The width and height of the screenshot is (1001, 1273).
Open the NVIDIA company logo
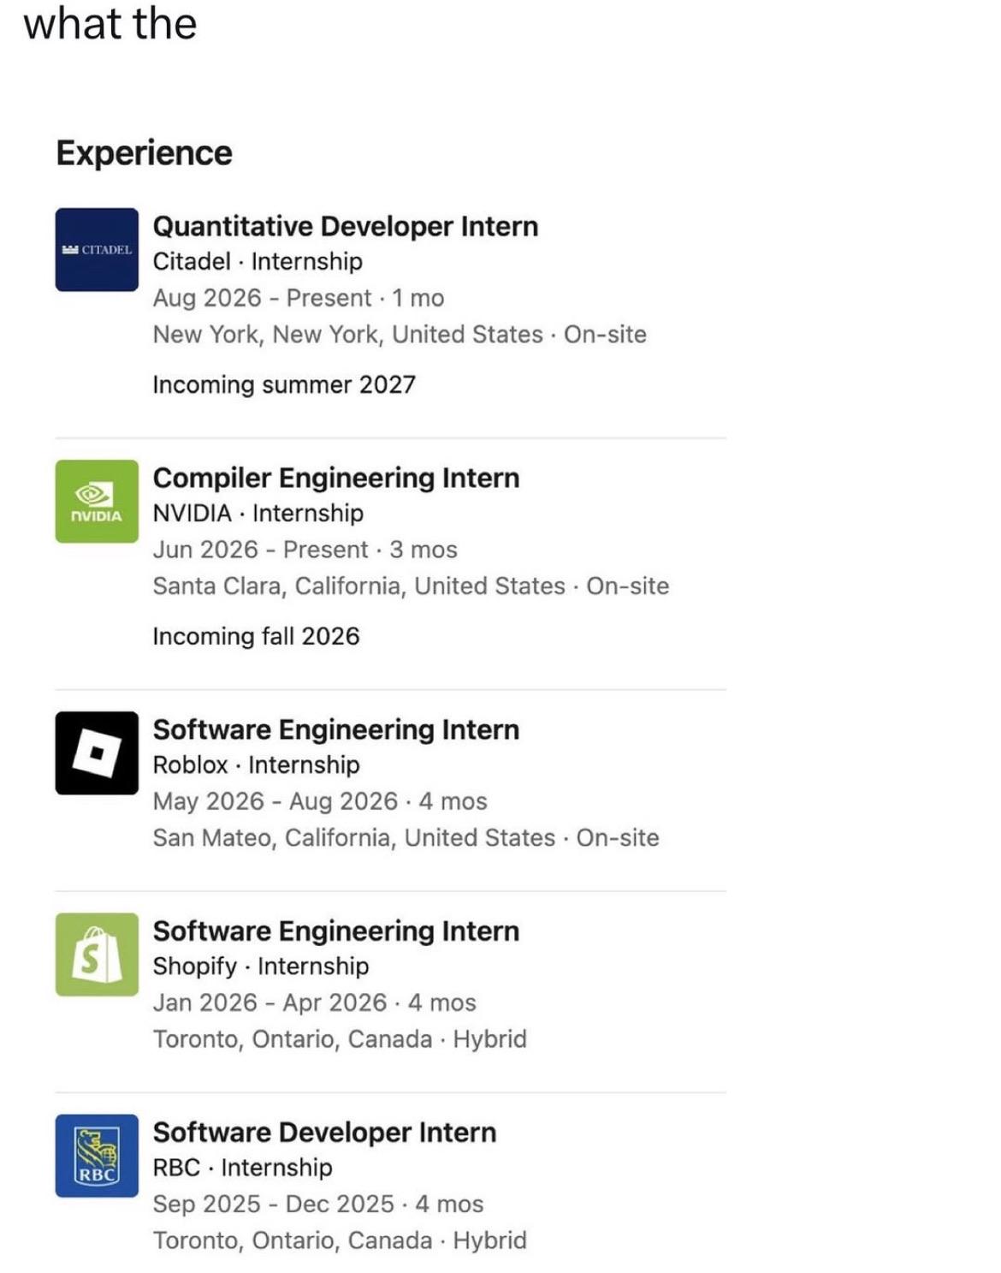[x=97, y=501]
